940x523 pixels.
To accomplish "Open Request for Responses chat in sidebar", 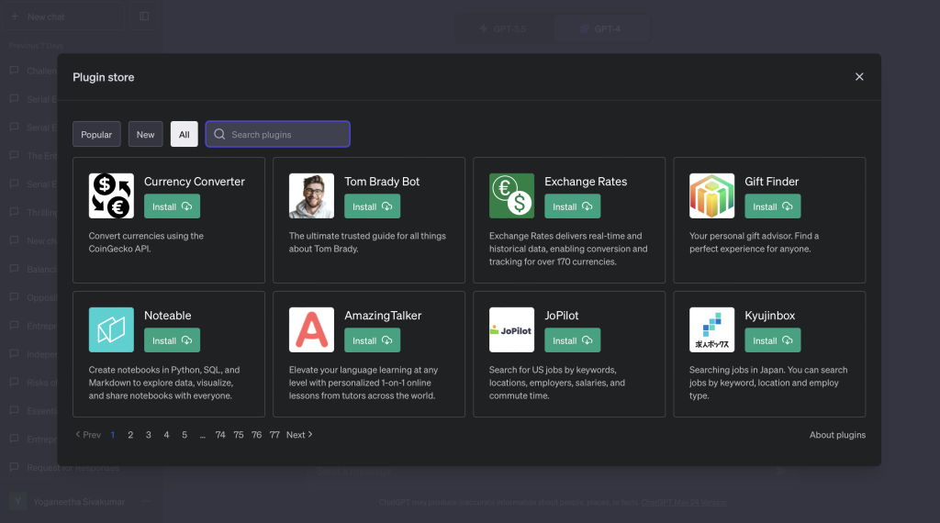I will [73, 467].
